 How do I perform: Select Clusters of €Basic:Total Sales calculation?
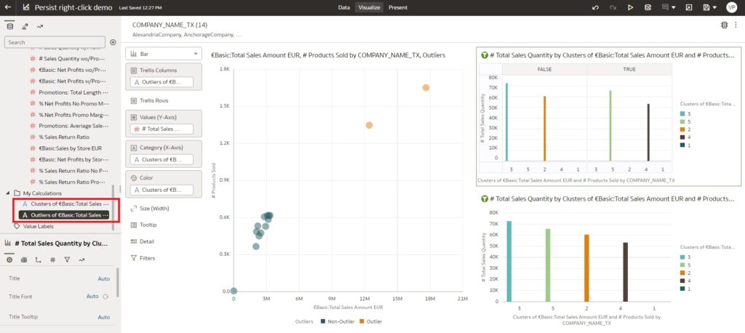[64, 204]
